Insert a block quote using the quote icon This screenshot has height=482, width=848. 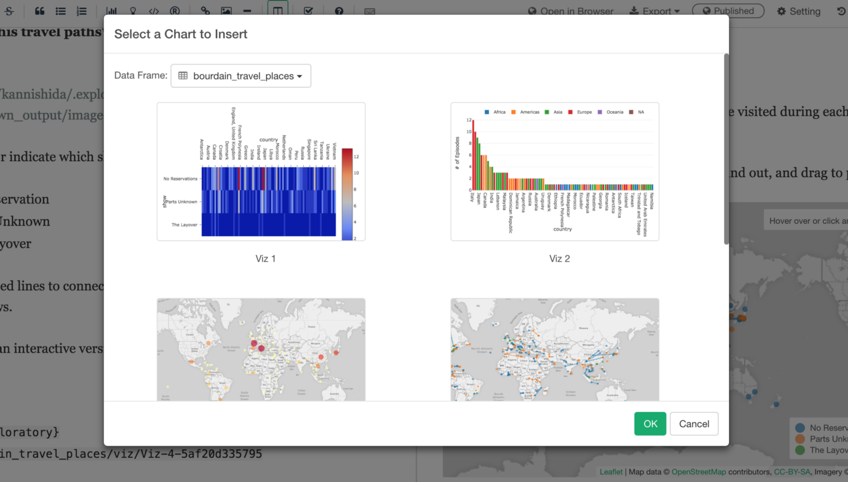tap(40, 11)
